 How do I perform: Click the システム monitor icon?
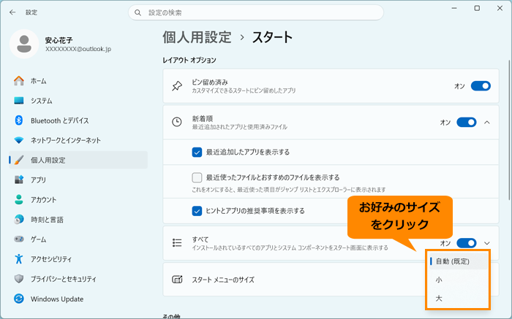point(19,101)
